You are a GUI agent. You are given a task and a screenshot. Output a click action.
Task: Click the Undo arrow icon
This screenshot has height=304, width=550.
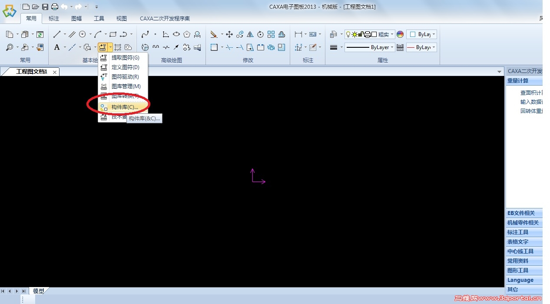pyautogui.click(x=64, y=7)
